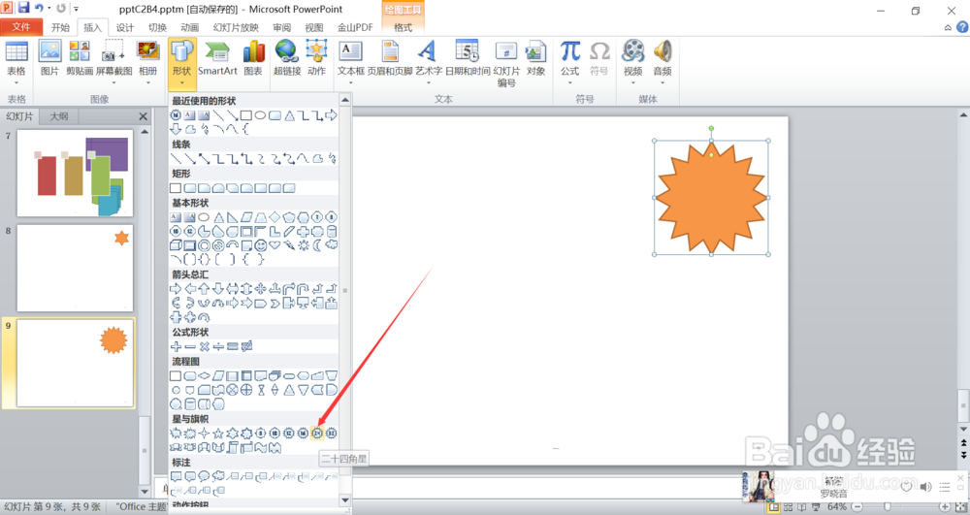Open the Slide Show (幻灯片放映) tab
The width and height of the screenshot is (970, 515).
point(236,27)
